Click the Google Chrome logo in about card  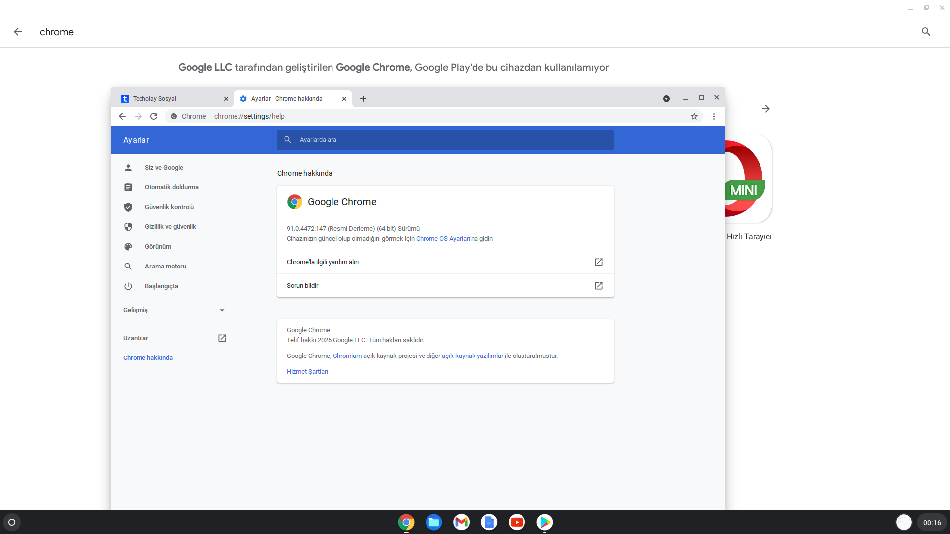(295, 202)
